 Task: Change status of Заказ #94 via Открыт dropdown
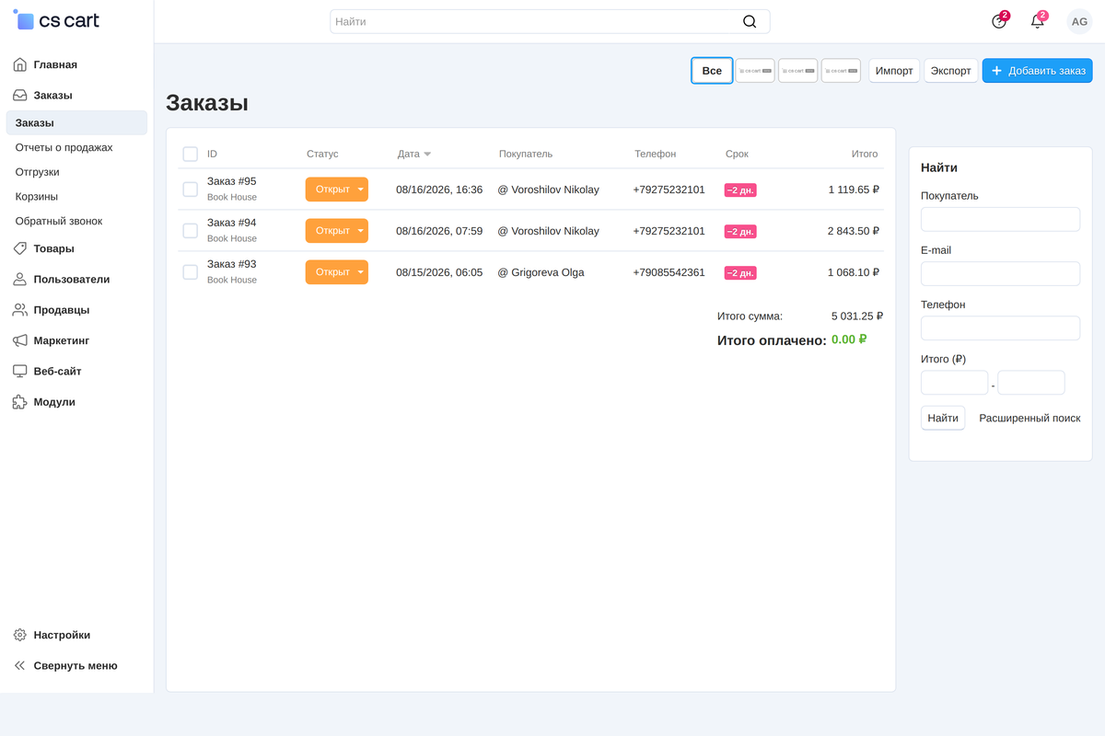tap(337, 231)
